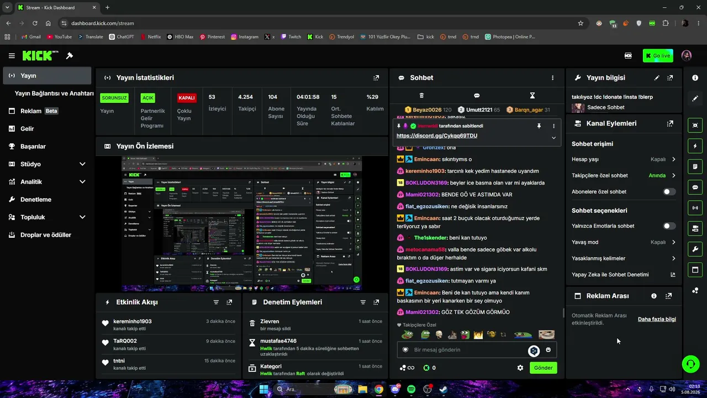707x398 pixels.
Task: Open the hamburger menu beside the Kick logo
Action: [12, 56]
